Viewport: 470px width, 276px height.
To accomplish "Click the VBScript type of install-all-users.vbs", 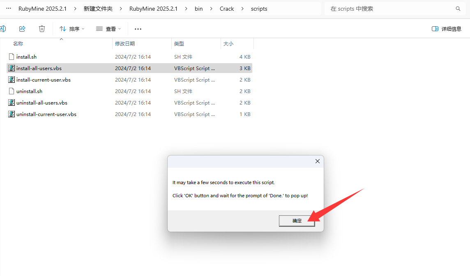I will [195, 68].
